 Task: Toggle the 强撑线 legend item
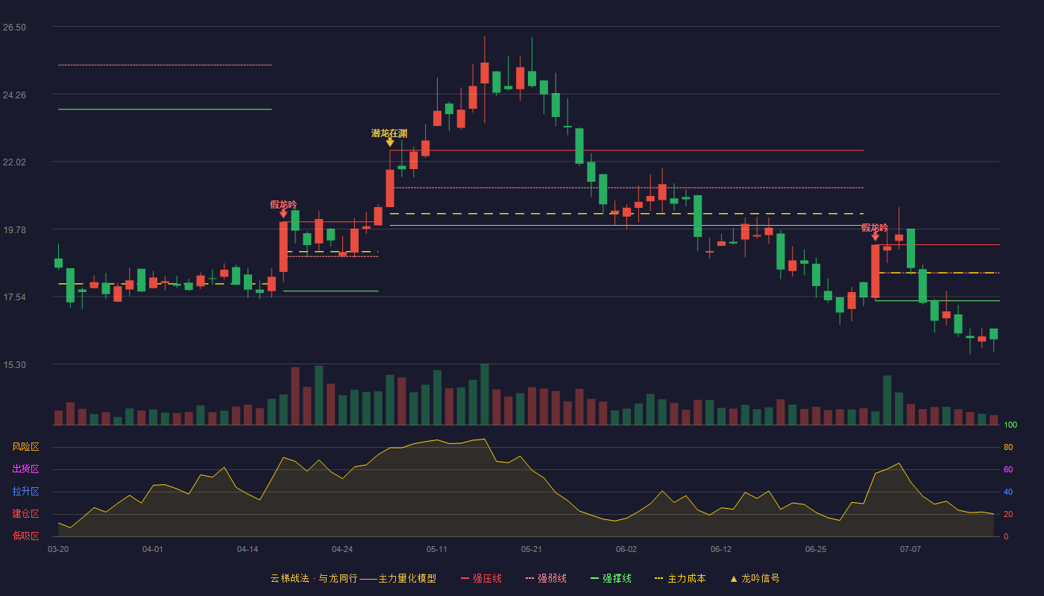tap(611, 578)
